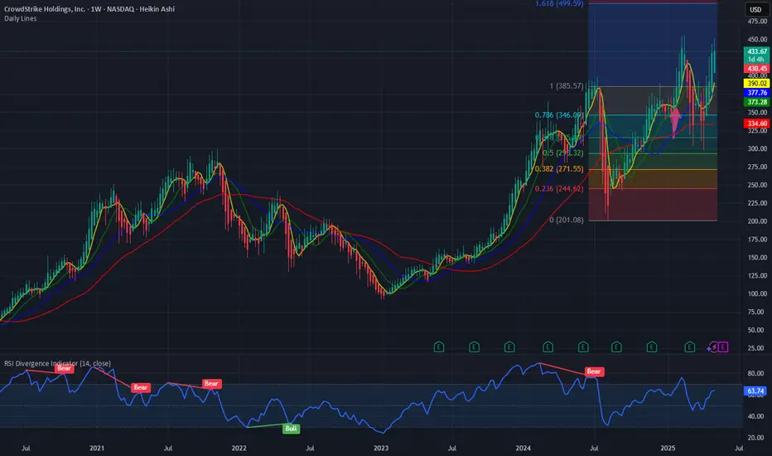Click the blue 377.76 price tag
This screenshot has width=772, height=456.
(757, 93)
